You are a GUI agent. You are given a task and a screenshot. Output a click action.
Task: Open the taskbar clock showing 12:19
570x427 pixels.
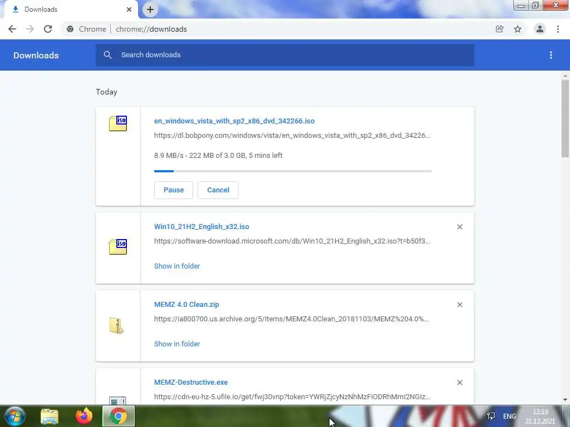tap(540, 416)
